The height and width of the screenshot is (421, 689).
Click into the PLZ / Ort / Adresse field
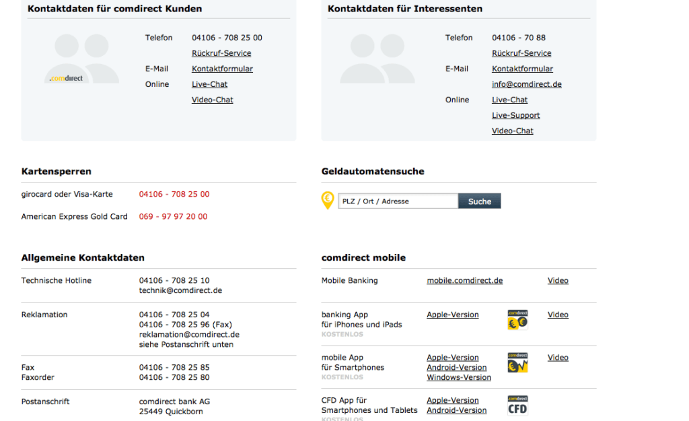[398, 201]
